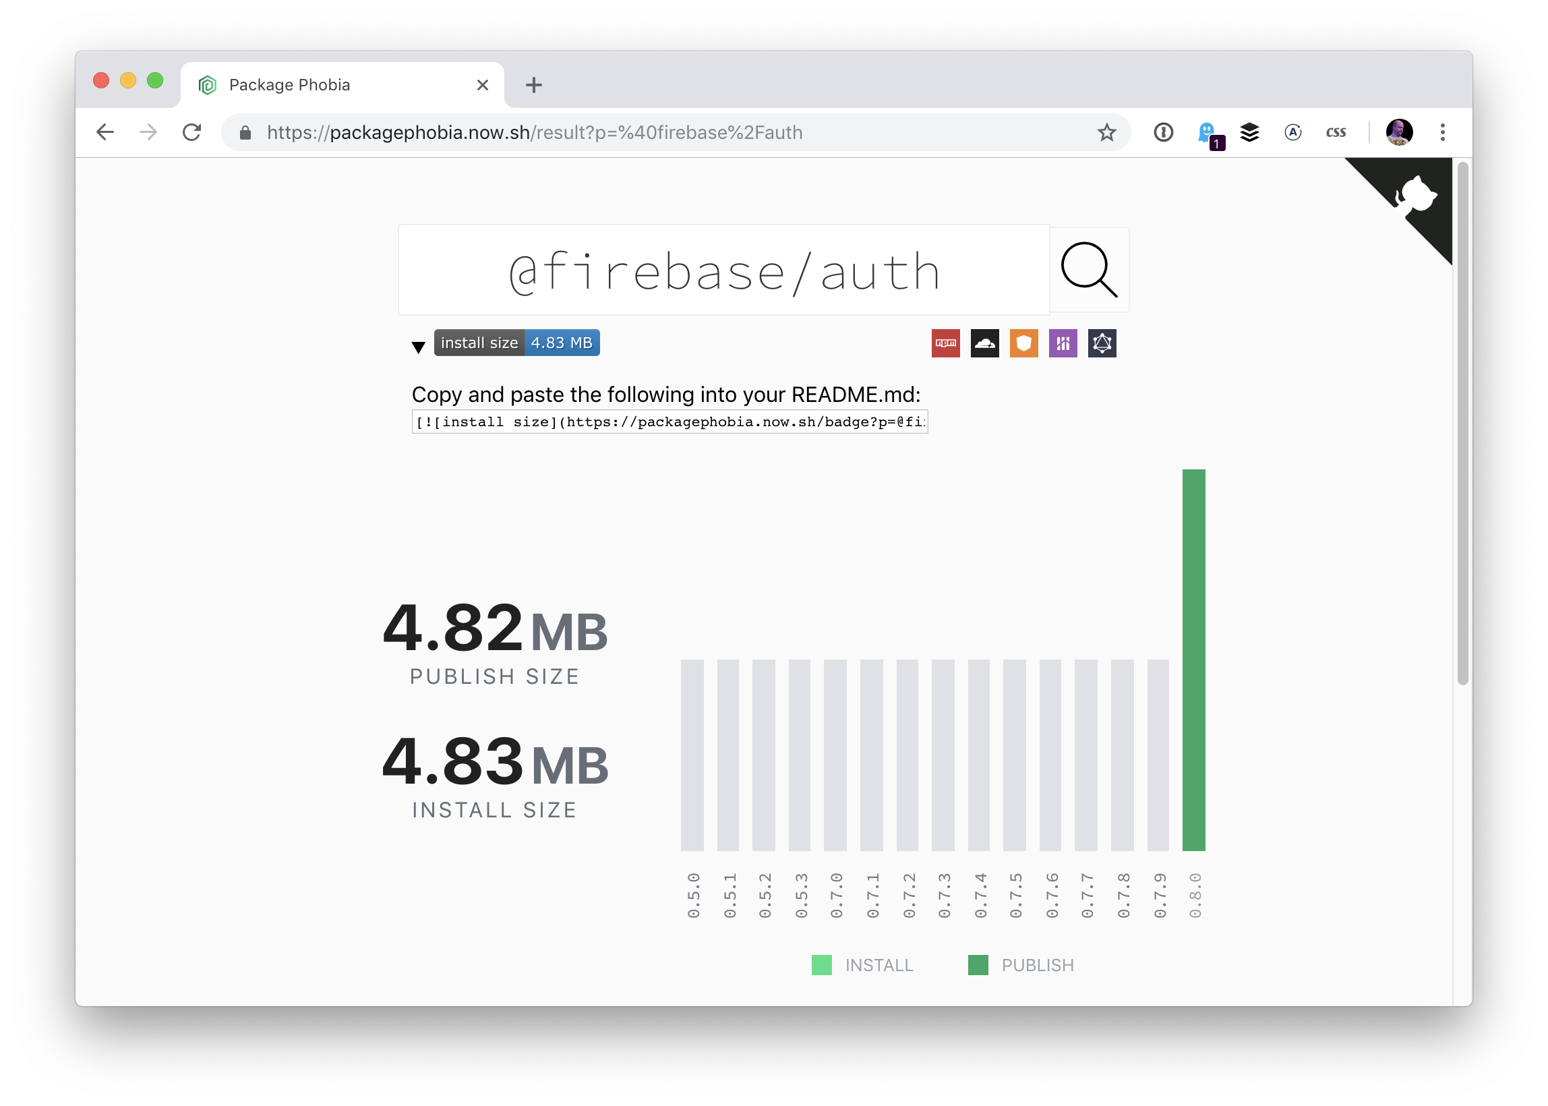This screenshot has width=1548, height=1106.
Task: Close the Package Phobia tab
Action: pyautogui.click(x=483, y=85)
